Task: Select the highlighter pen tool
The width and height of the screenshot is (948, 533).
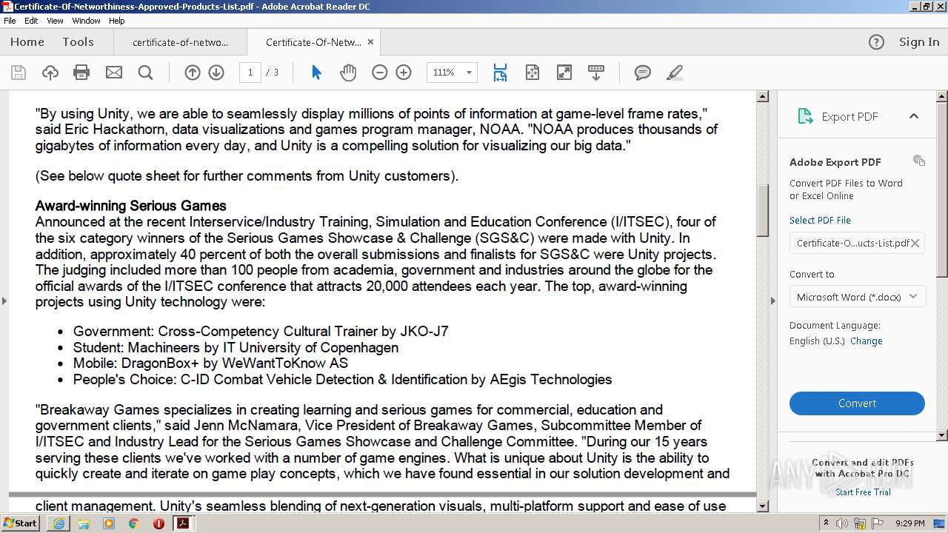Action: click(x=674, y=73)
